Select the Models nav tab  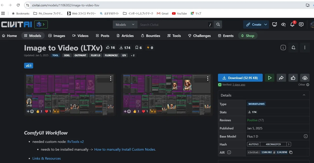(33, 36)
